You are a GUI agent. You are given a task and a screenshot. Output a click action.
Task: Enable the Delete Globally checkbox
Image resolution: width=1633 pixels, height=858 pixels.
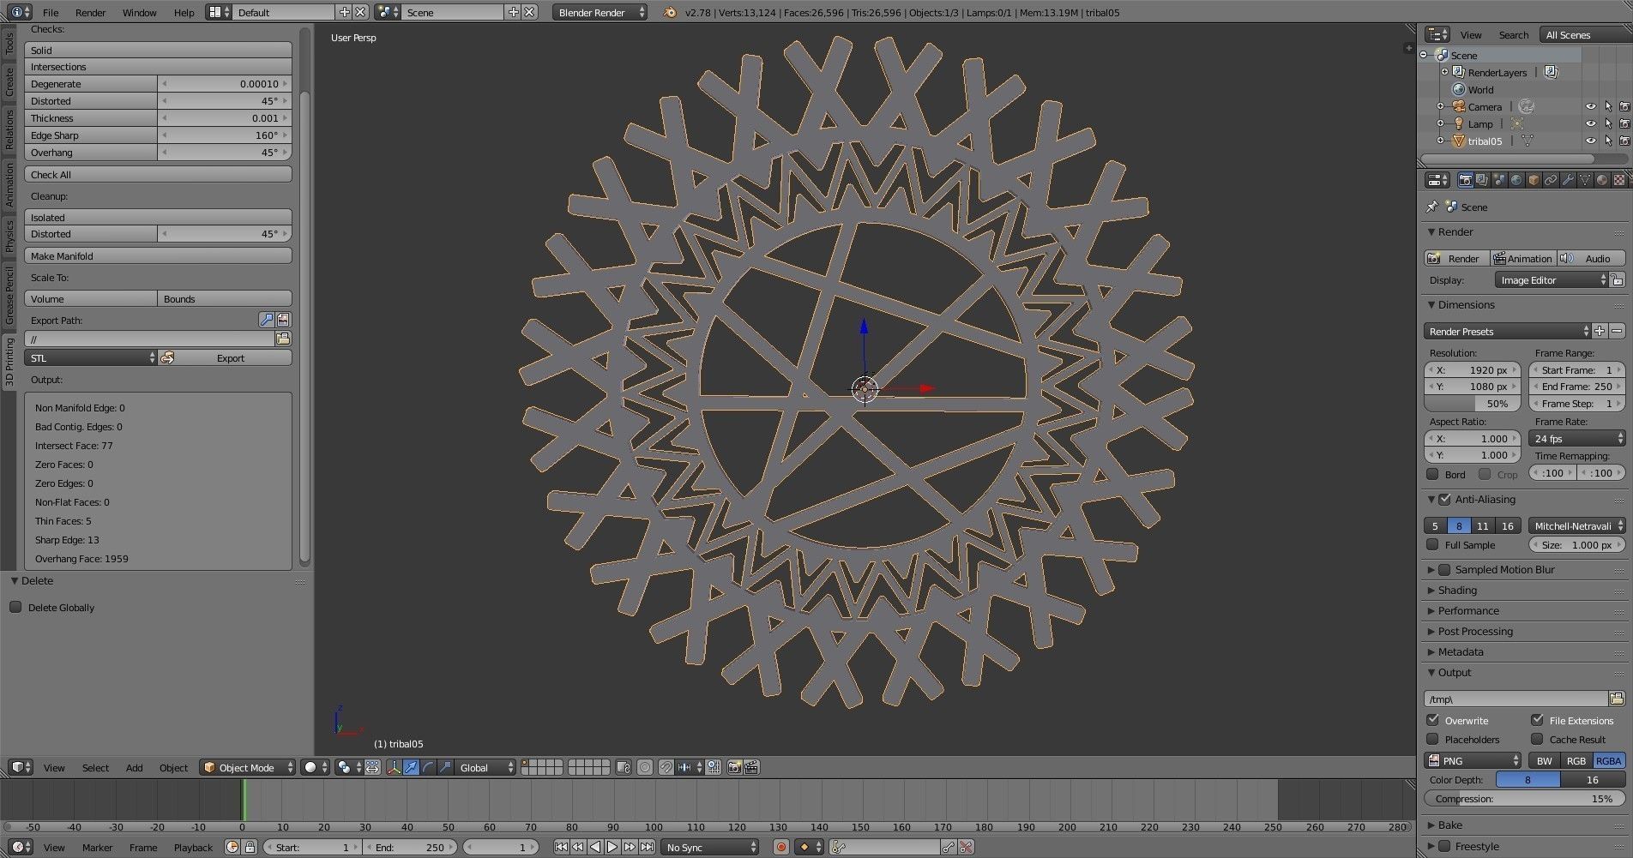pos(15,607)
